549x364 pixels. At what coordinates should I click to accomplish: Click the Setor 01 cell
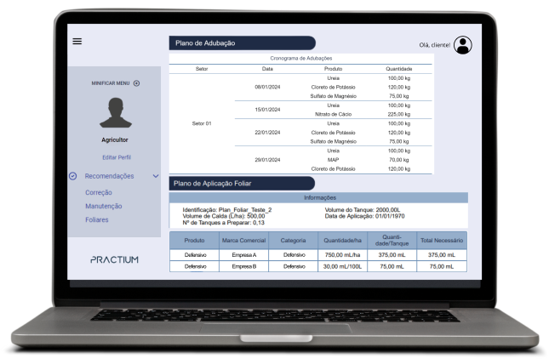click(x=202, y=123)
